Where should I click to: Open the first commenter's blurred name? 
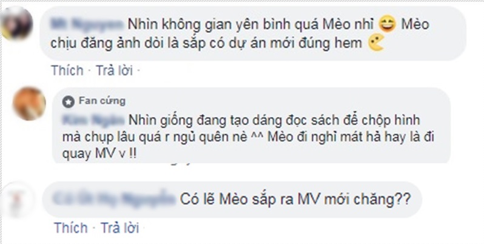(87, 24)
